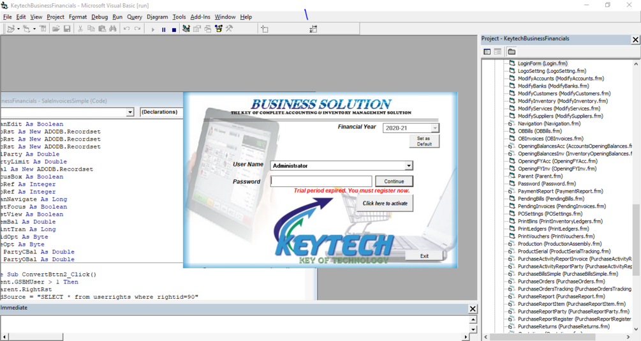Select LogoSetting (LogoSetting.frm) in project tree

[552, 71]
